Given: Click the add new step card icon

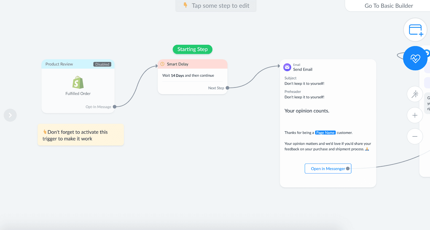Looking at the screenshot, I should 415,30.
